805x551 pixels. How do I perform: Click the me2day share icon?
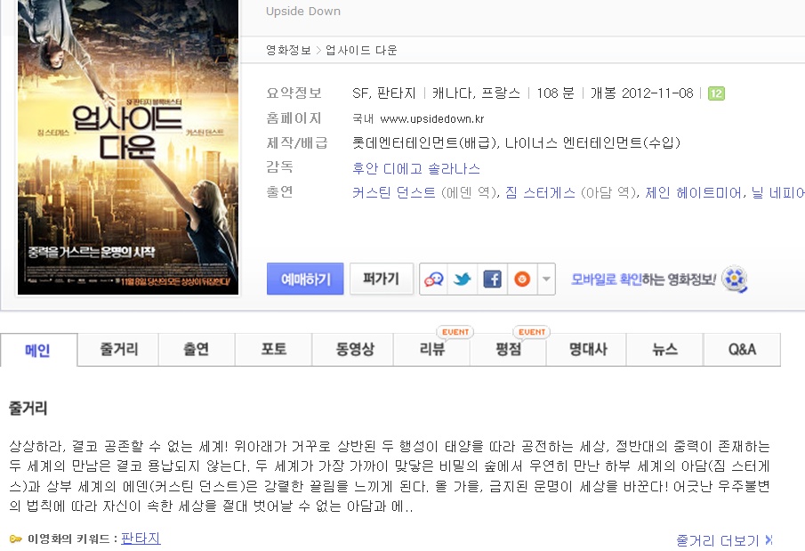click(434, 280)
